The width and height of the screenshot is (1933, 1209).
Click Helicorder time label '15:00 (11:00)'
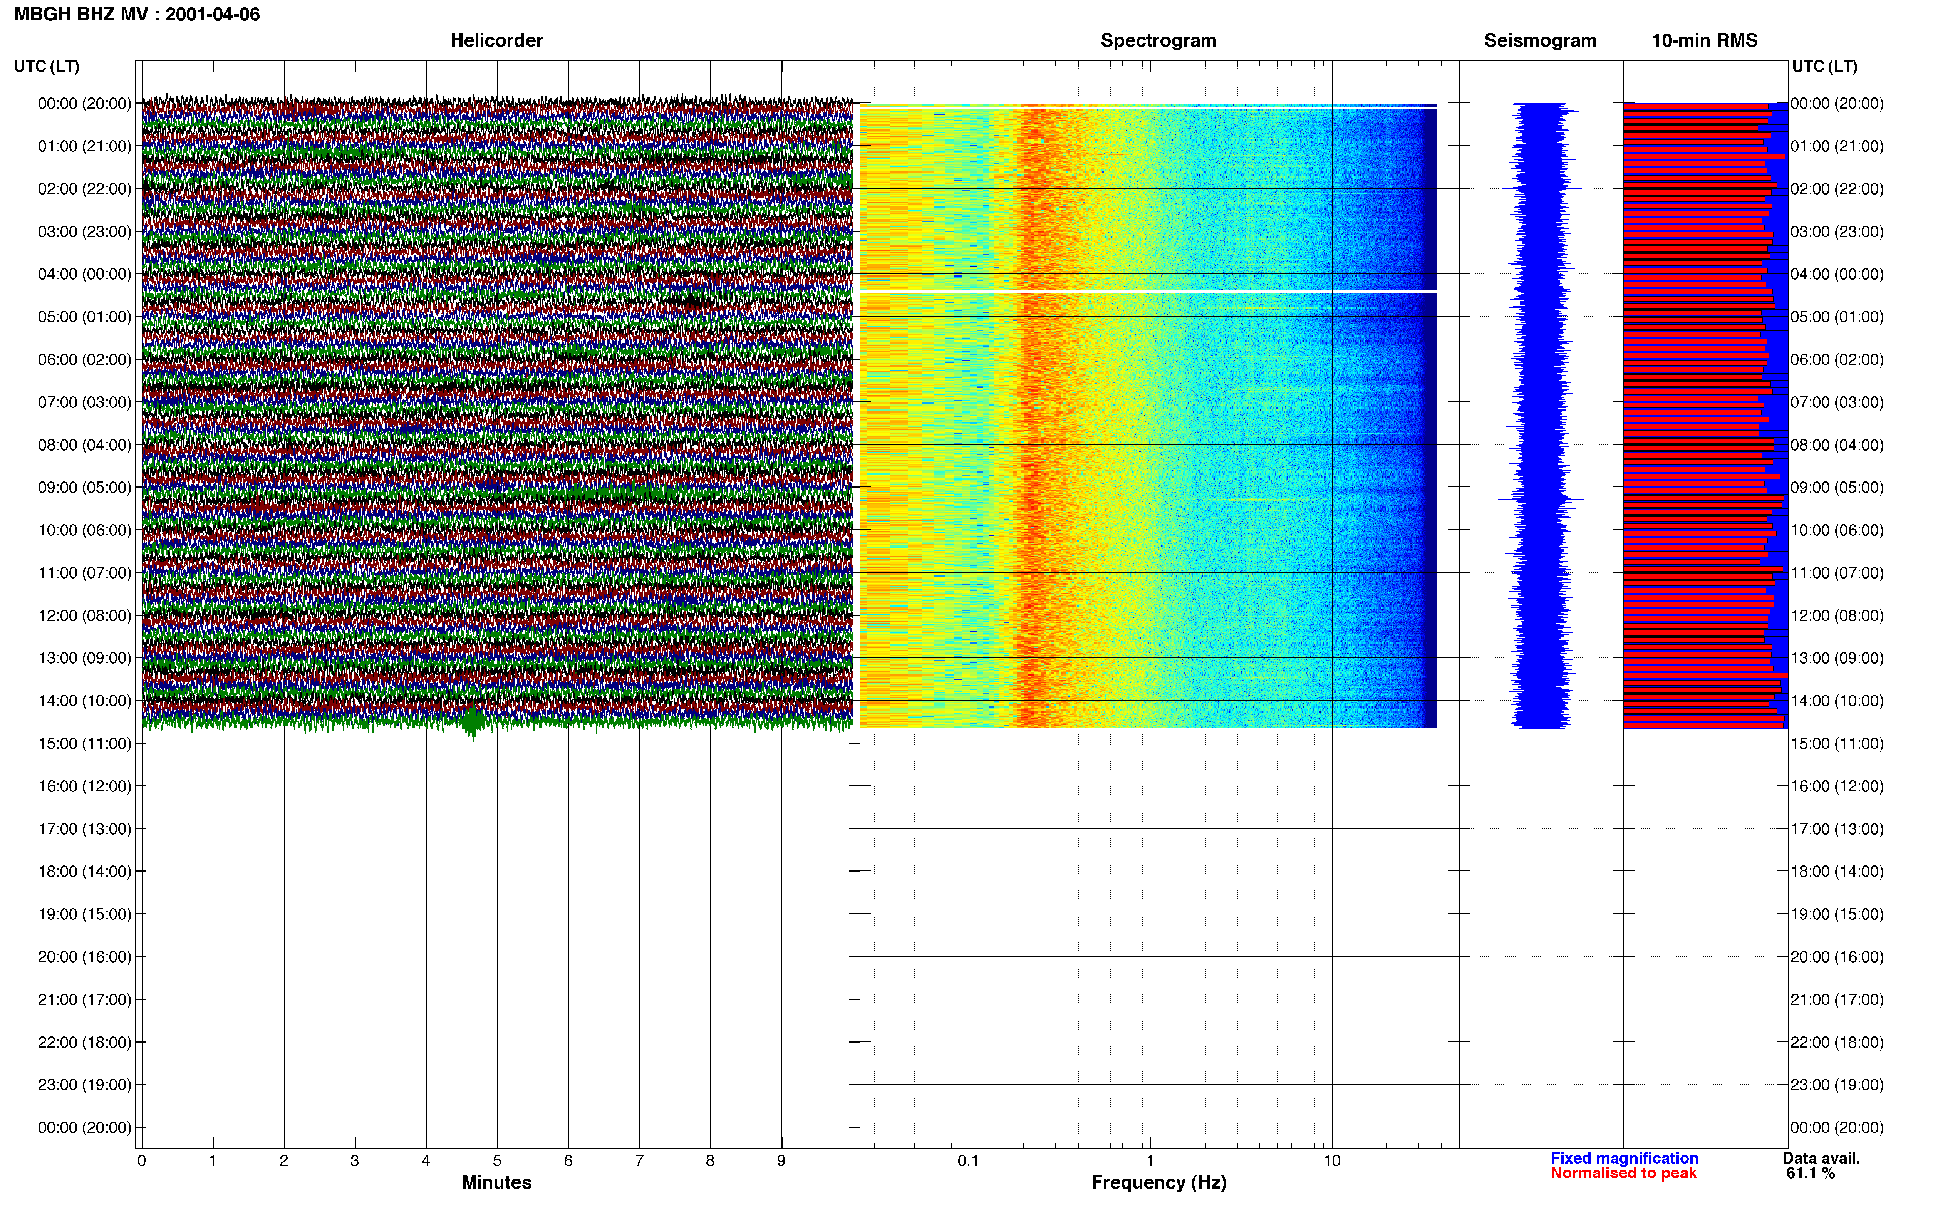(x=85, y=744)
